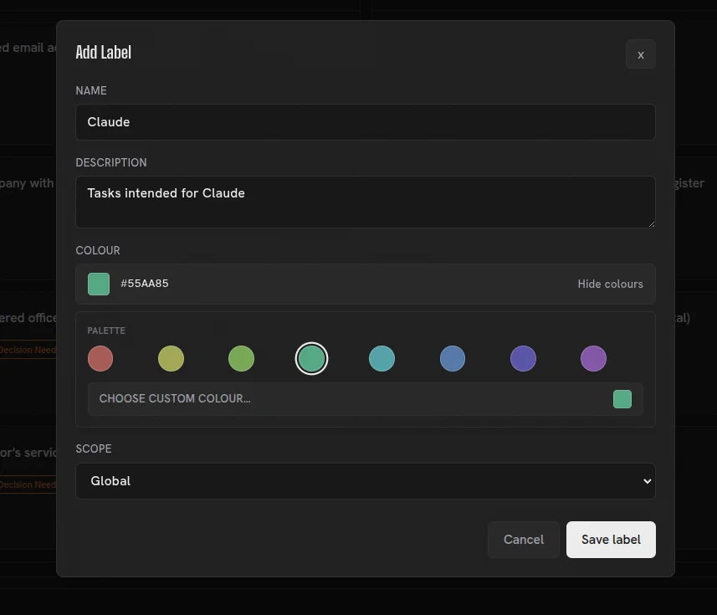Image resolution: width=717 pixels, height=615 pixels.
Task: Click the Description textarea
Action: (x=366, y=202)
